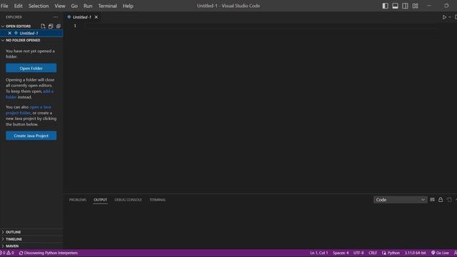The width and height of the screenshot is (457, 257).
Task: Click the Create Java Project button
Action: click(31, 136)
